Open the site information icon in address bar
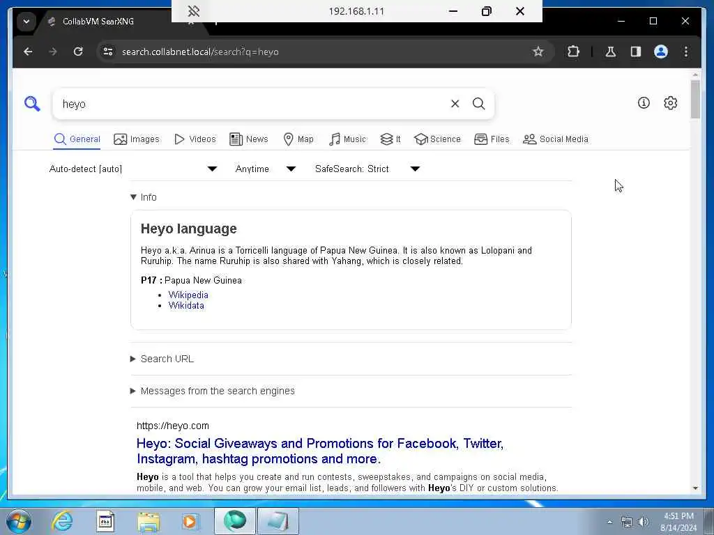This screenshot has height=535, width=714. click(108, 52)
